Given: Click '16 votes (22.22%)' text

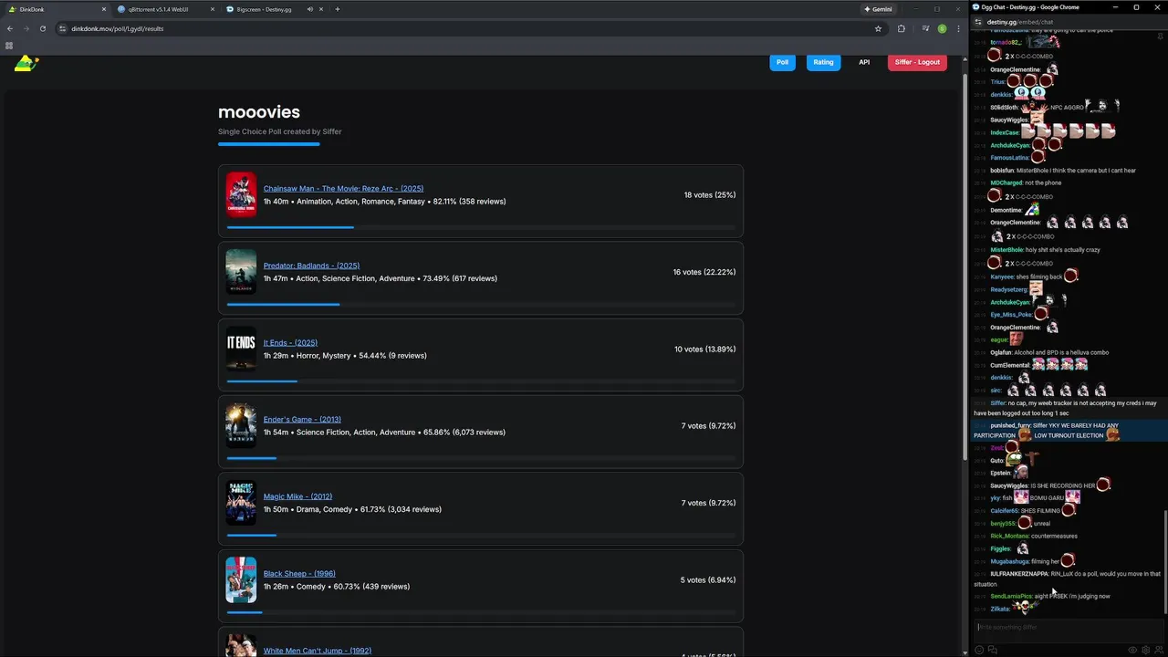Looking at the screenshot, I should pos(704,272).
